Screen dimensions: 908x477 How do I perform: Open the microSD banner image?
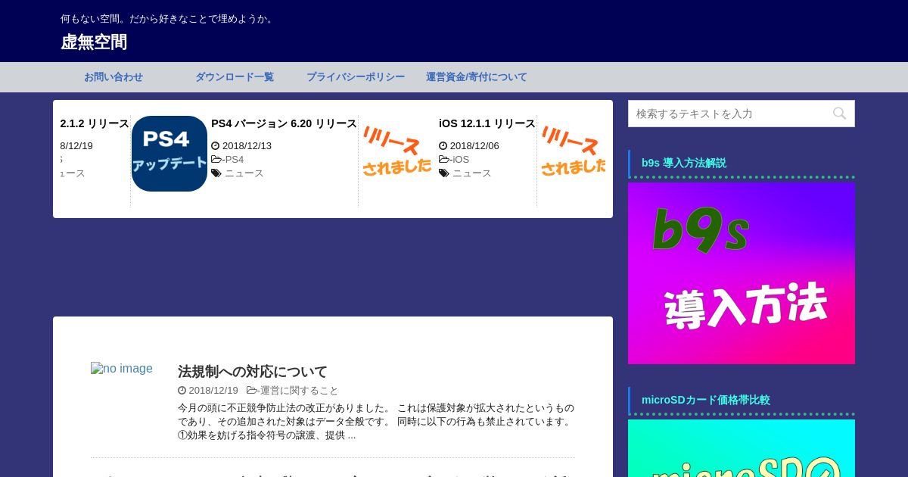click(x=742, y=448)
